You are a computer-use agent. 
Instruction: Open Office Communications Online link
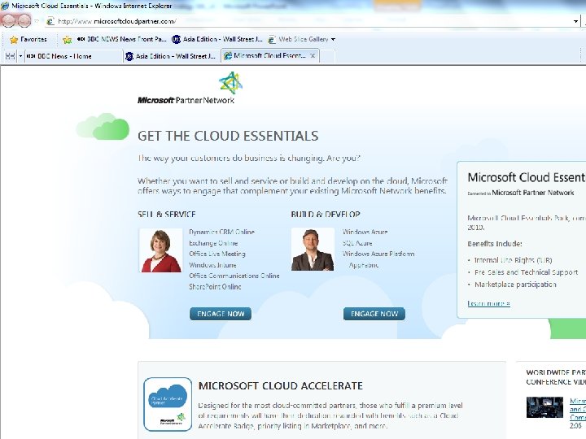(x=234, y=276)
